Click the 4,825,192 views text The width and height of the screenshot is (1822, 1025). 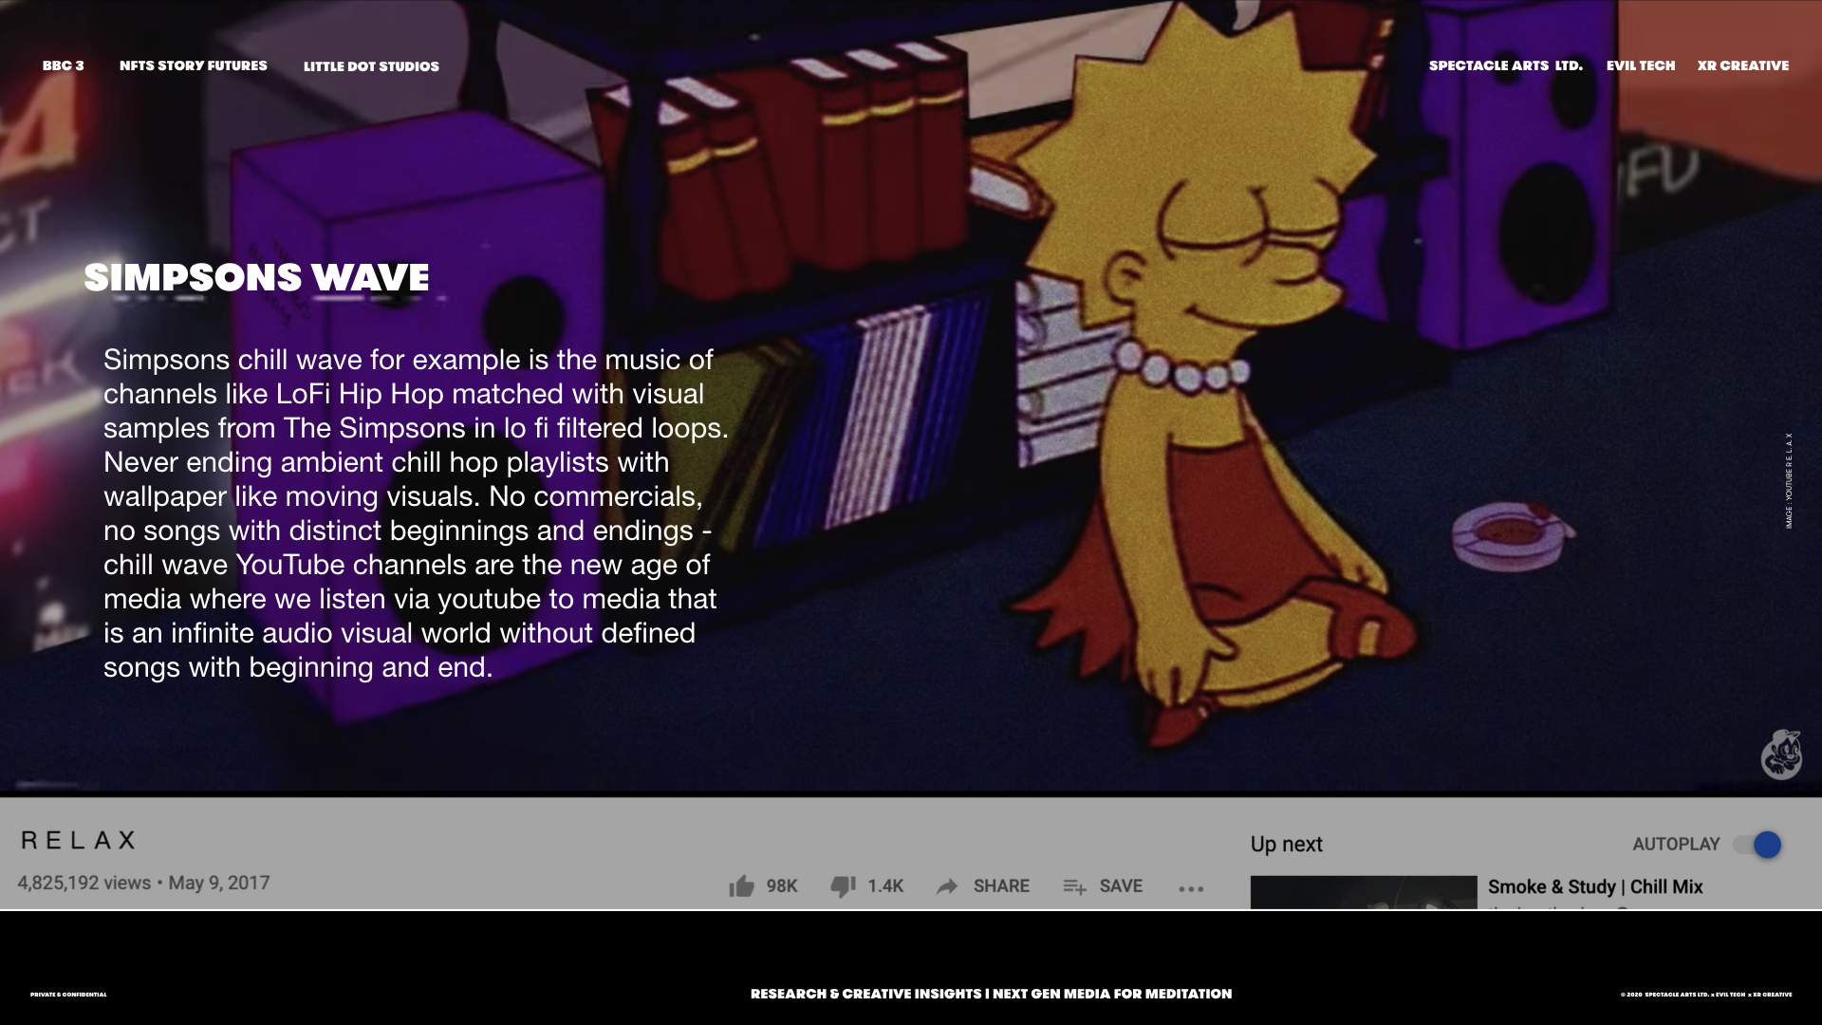pyautogui.click(x=84, y=883)
